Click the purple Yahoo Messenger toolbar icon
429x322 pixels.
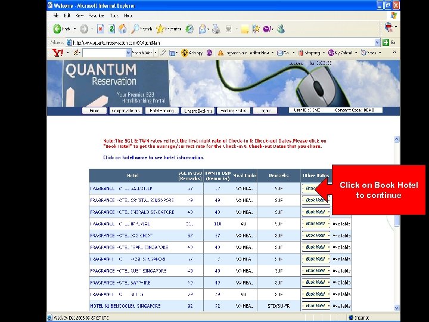(x=267, y=29)
